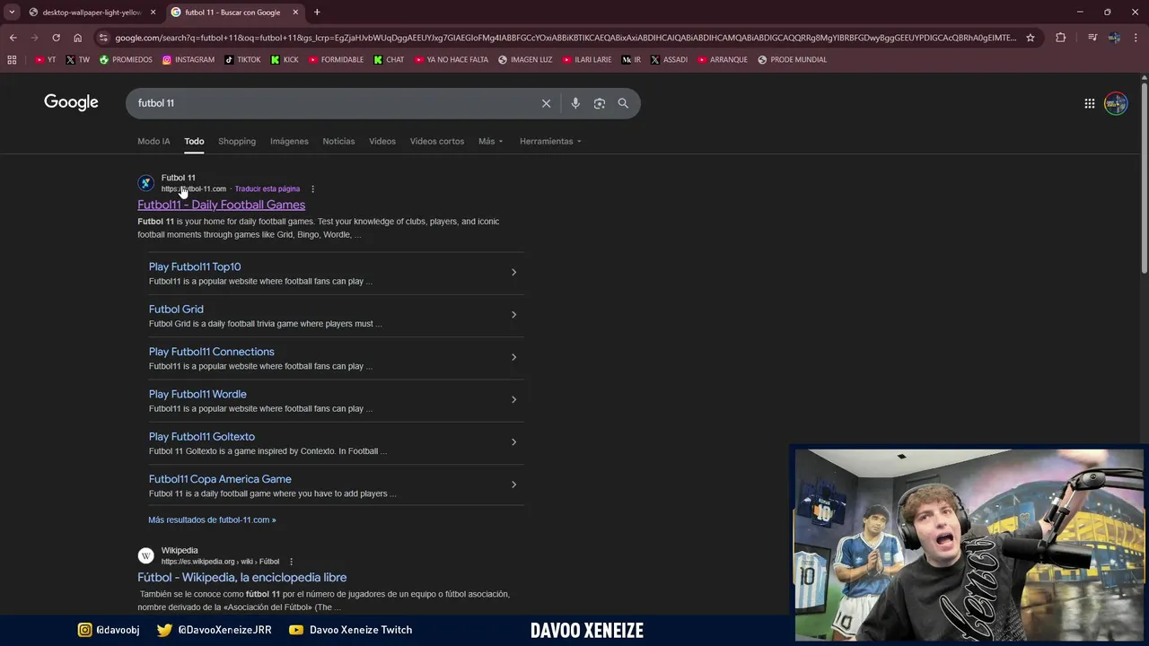Reload the page
This screenshot has height=646, width=1149.
coord(56,38)
